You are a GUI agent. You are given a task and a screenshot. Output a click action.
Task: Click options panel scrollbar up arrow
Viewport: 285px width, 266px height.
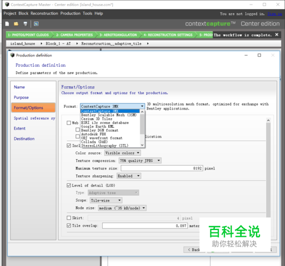point(268,120)
